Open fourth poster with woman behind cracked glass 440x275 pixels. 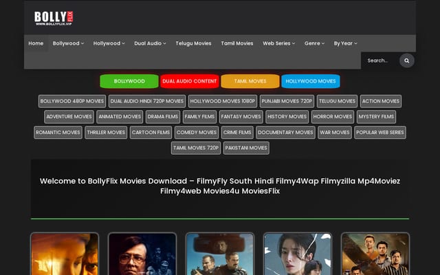(298, 254)
